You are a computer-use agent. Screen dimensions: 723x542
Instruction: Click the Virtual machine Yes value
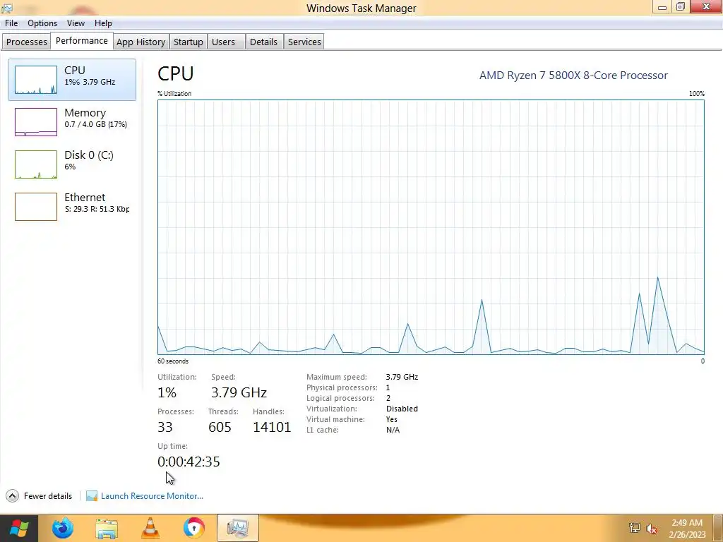coord(391,419)
